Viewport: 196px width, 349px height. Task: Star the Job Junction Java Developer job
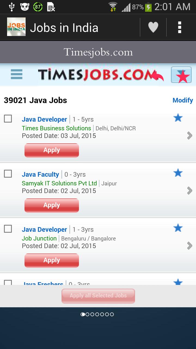tap(178, 228)
